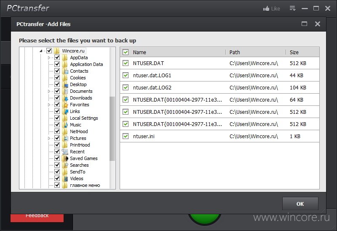
Task: Collapse the Wincore.ru tree node
Action: [x=41, y=51]
